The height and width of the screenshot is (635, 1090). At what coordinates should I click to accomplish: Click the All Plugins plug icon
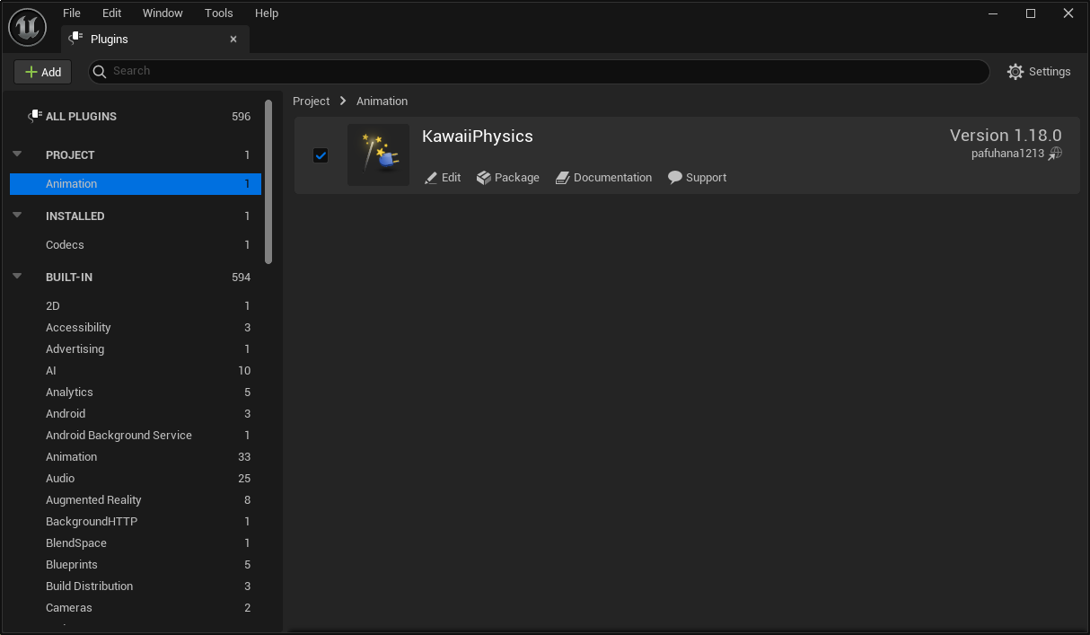pyautogui.click(x=35, y=116)
